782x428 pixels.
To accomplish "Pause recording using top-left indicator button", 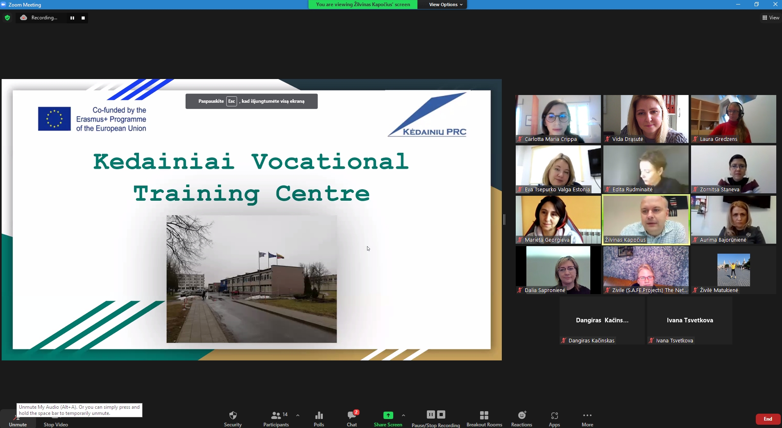I will point(73,18).
